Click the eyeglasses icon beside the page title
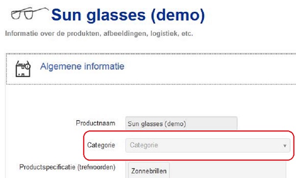Screen dimensions: 296x178 tap(29, 13)
